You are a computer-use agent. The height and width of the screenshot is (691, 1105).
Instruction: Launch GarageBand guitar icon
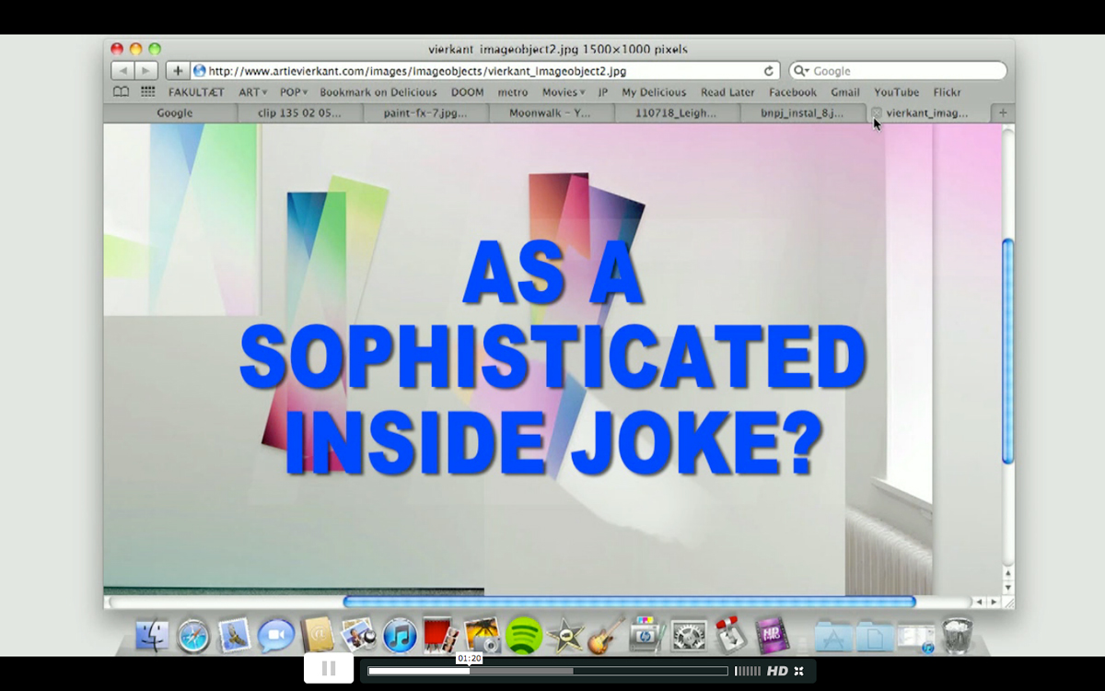(x=606, y=636)
